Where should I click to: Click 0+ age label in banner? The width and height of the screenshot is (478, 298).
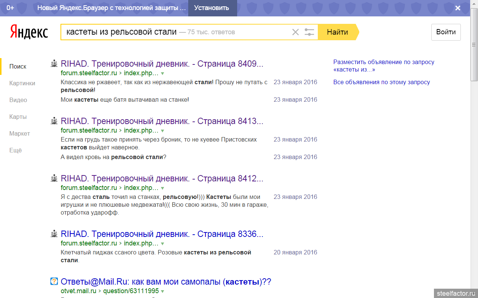10,8
